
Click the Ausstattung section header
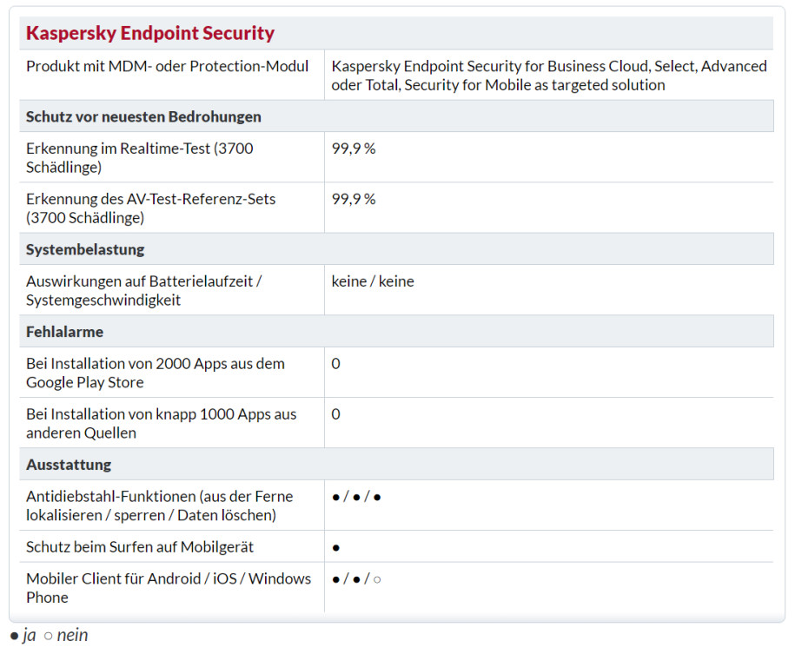click(69, 465)
